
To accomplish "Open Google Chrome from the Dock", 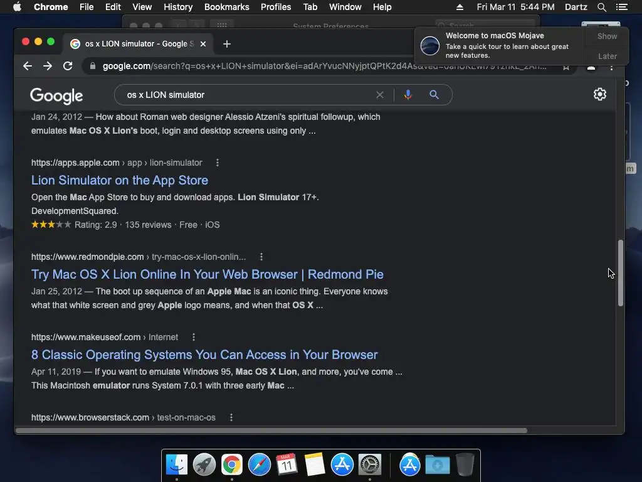I will [x=232, y=465].
